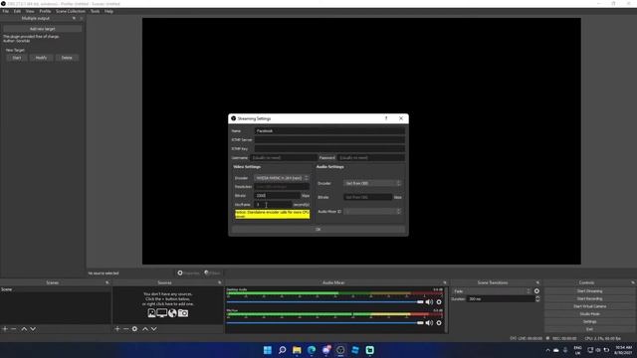
Task: Open transition properties gear beside Fade
Action: pyautogui.click(x=536, y=291)
